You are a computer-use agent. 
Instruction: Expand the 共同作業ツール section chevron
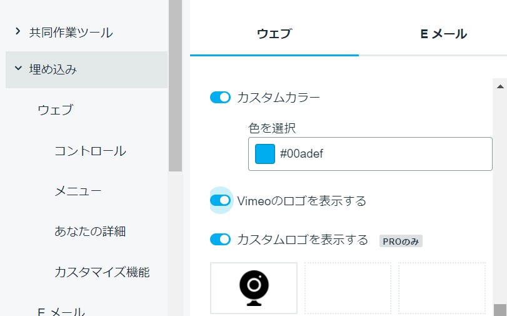click(18, 31)
